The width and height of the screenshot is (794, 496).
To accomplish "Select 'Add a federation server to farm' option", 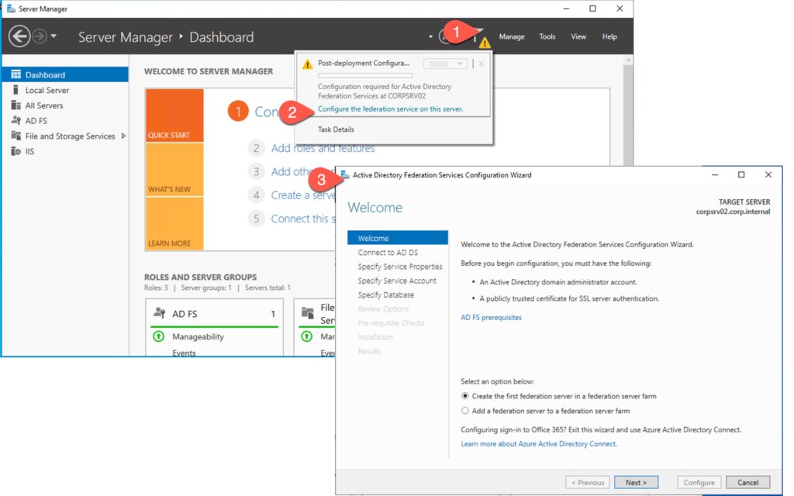I will point(465,411).
